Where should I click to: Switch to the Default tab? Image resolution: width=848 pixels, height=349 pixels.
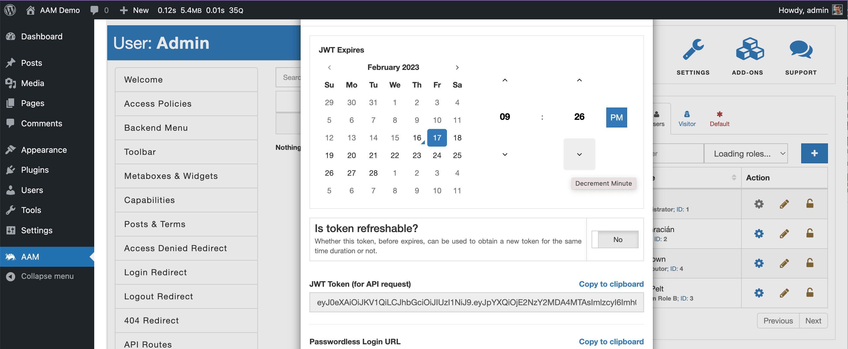[719, 119]
